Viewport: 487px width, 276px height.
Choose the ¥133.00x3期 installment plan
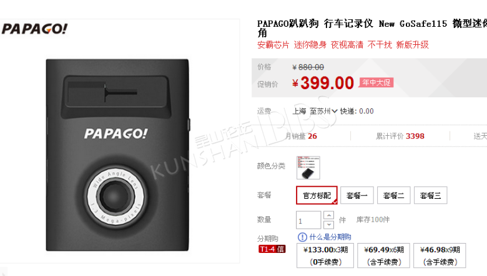tap(325, 255)
